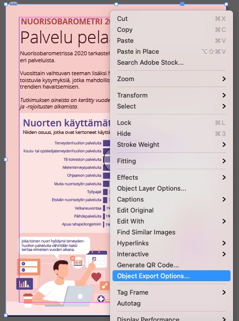Click the 'Päihdepalveluita' chart label
This screenshot has width=239, height=321.
88,216
